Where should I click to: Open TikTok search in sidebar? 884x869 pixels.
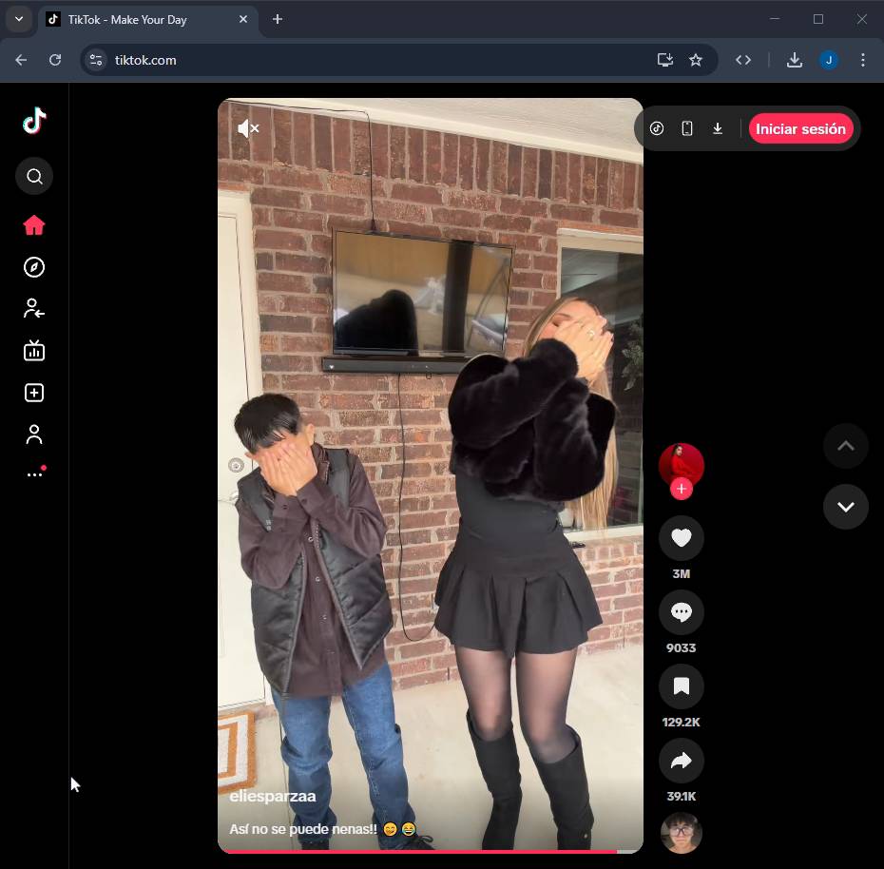click(x=34, y=176)
